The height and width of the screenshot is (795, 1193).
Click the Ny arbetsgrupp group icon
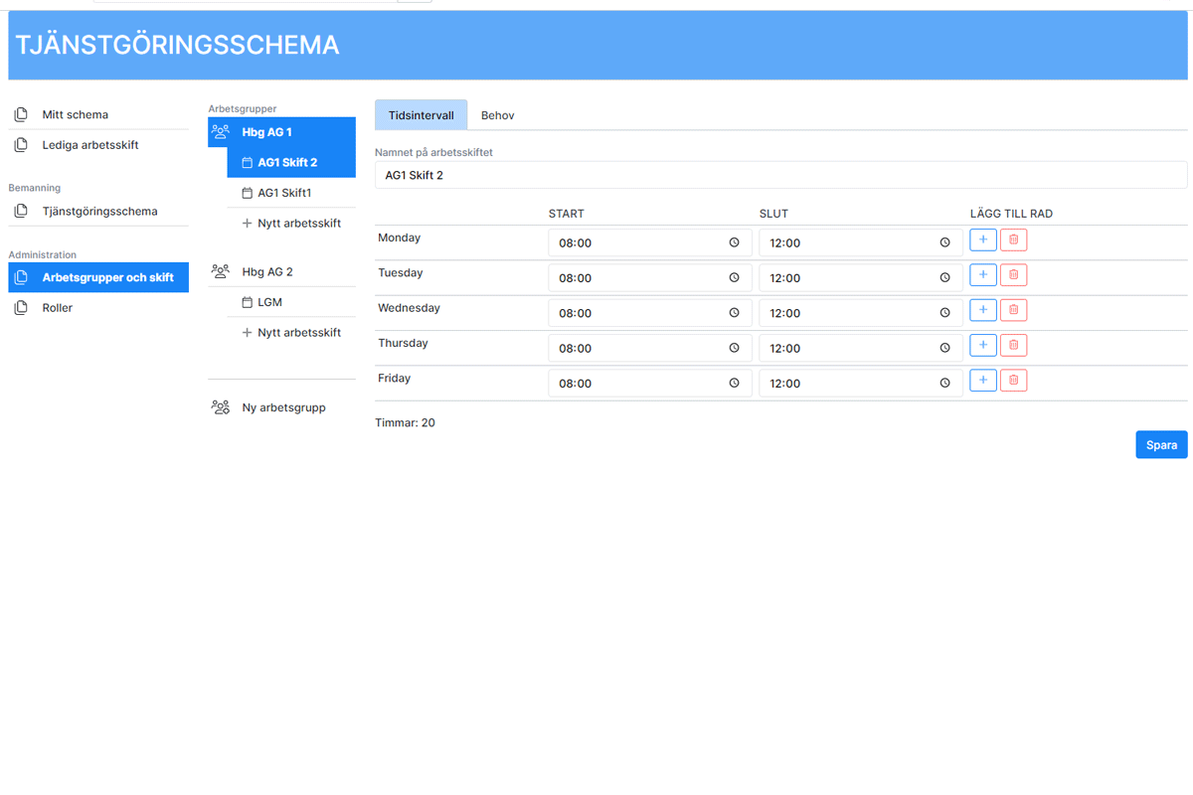coord(221,407)
